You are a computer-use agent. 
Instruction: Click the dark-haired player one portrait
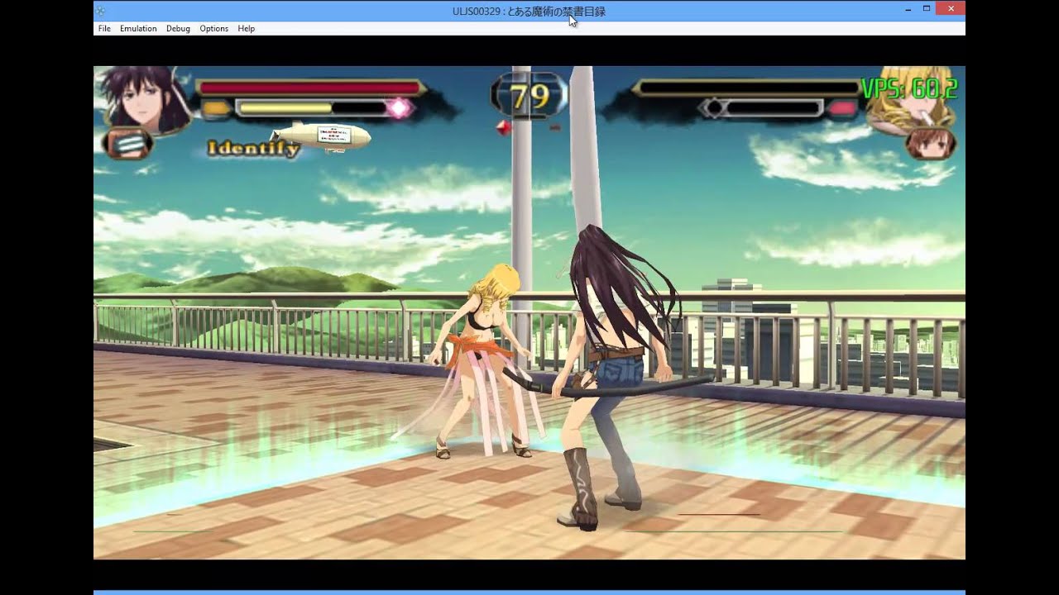(144, 99)
